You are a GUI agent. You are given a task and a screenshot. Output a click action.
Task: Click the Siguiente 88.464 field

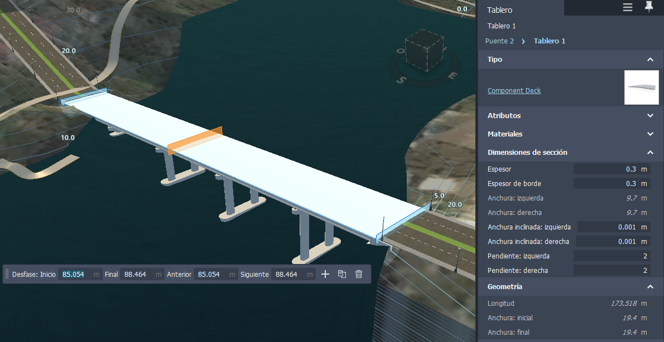(x=293, y=275)
